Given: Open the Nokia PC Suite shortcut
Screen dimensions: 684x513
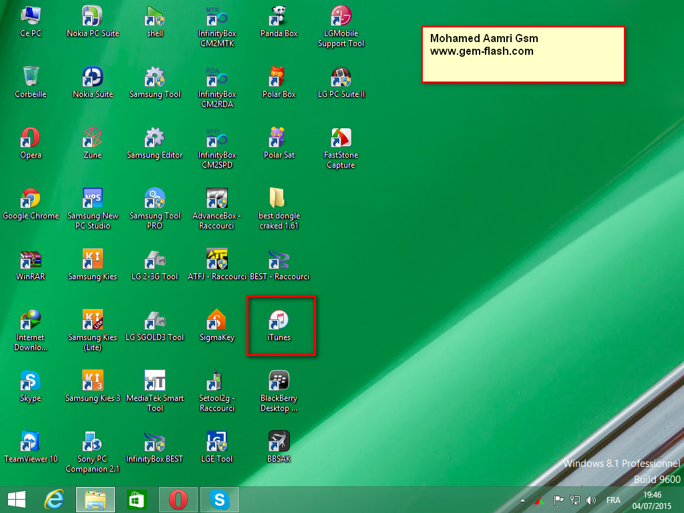Looking at the screenshot, I should (92, 22).
